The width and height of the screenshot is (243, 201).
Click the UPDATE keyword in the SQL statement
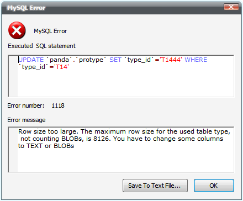31,60
